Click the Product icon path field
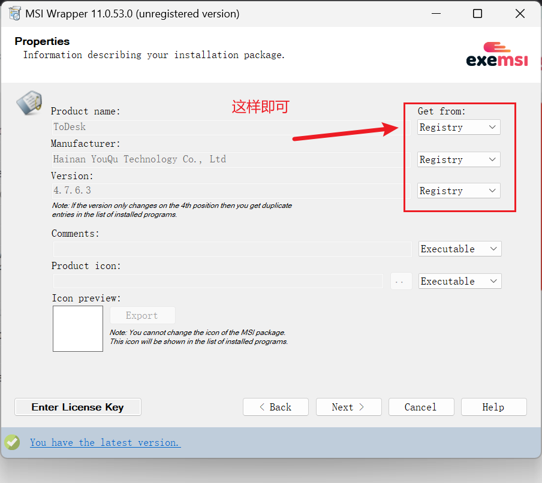This screenshot has height=483, width=542. click(x=218, y=281)
